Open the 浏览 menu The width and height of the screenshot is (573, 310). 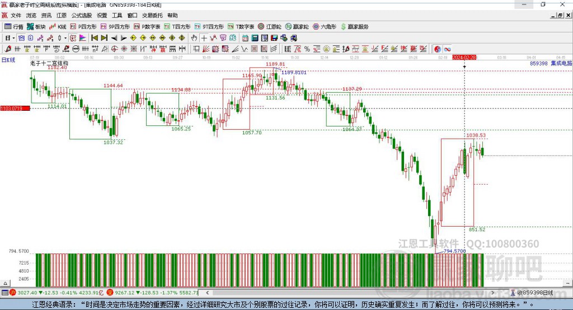[31, 15]
